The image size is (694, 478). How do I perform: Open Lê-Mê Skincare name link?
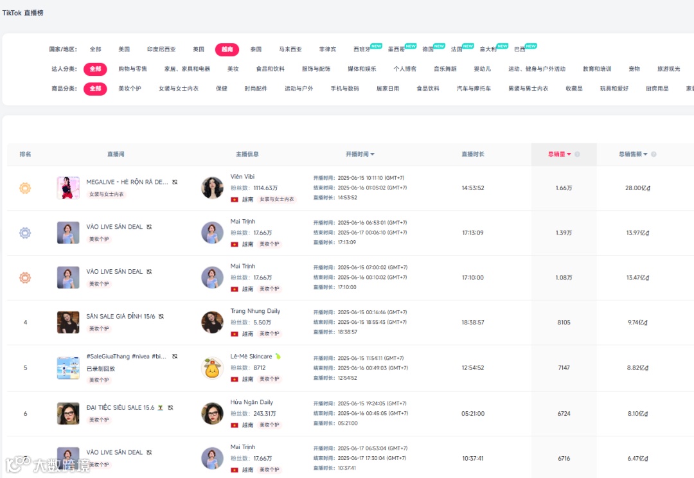pos(251,357)
